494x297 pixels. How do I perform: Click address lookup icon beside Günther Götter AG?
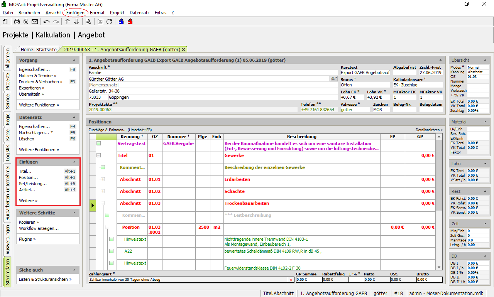[x=333, y=79]
